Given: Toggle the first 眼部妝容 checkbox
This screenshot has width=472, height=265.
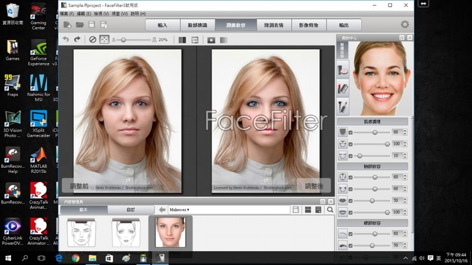Looking at the screenshot, I should 351,233.
